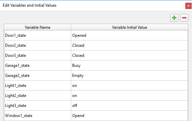Image resolution: width=192 pixels, height=121 pixels.
Task: Click the Closed value for Door2_state
Action: point(130,45)
